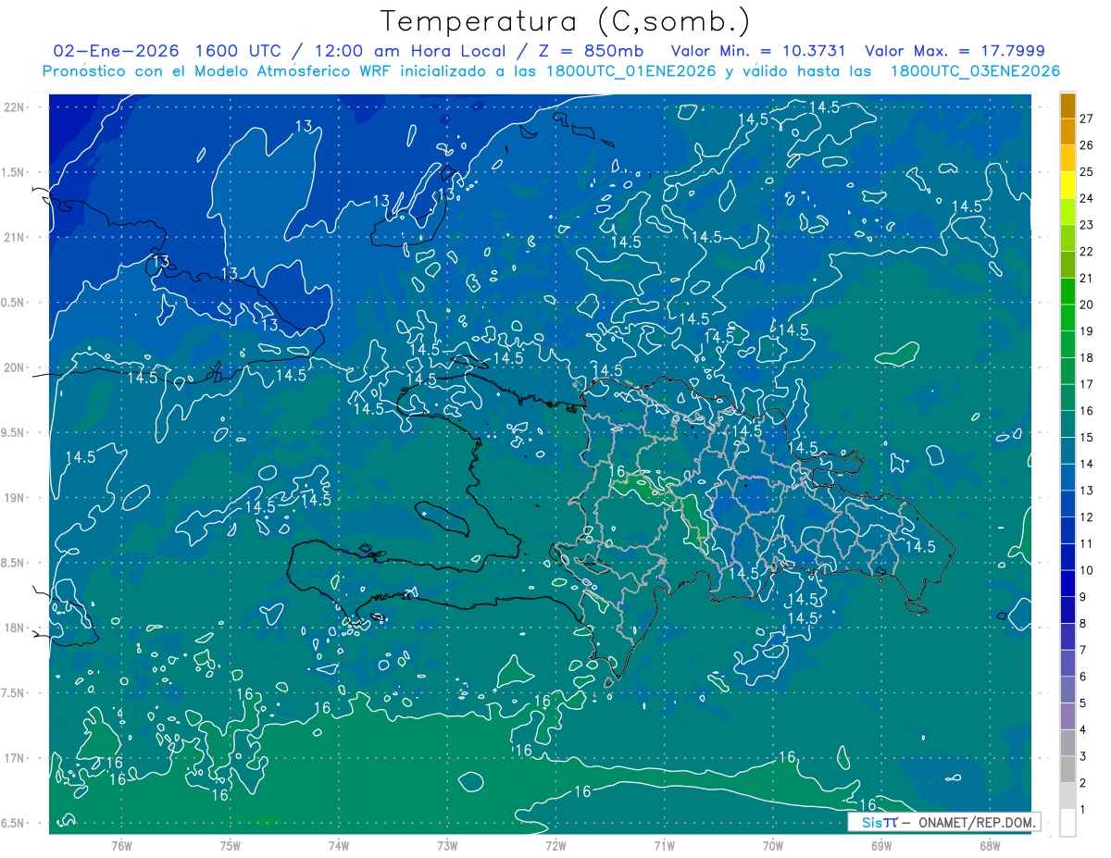The width and height of the screenshot is (1111, 858).
Task: Click the "73W" longitude axis label
Action: point(447,845)
